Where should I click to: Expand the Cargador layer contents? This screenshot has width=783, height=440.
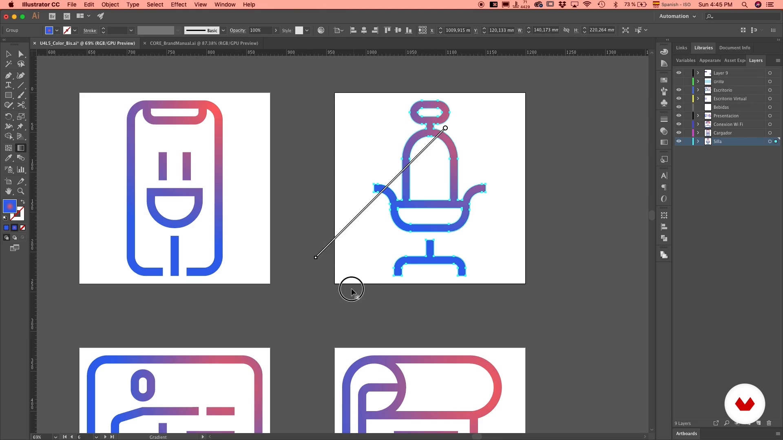pyautogui.click(x=698, y=133)
